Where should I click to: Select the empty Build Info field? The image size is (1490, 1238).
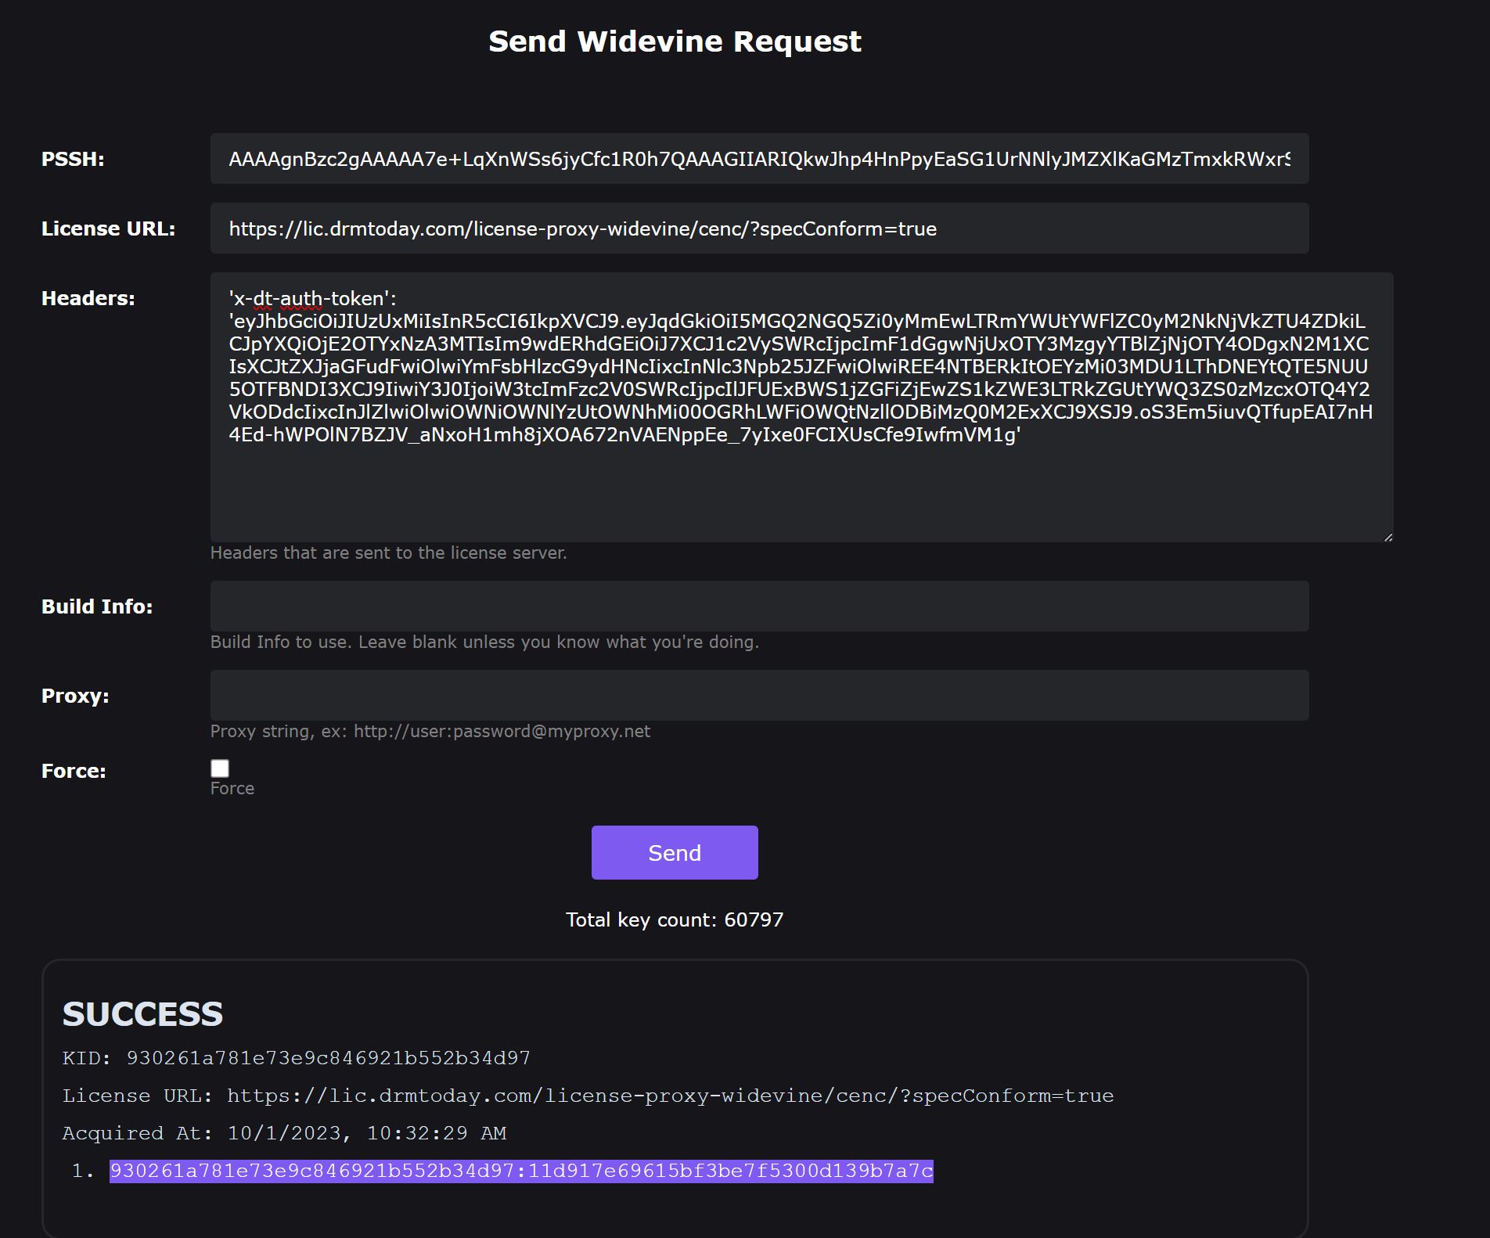(x=759, y=606)
